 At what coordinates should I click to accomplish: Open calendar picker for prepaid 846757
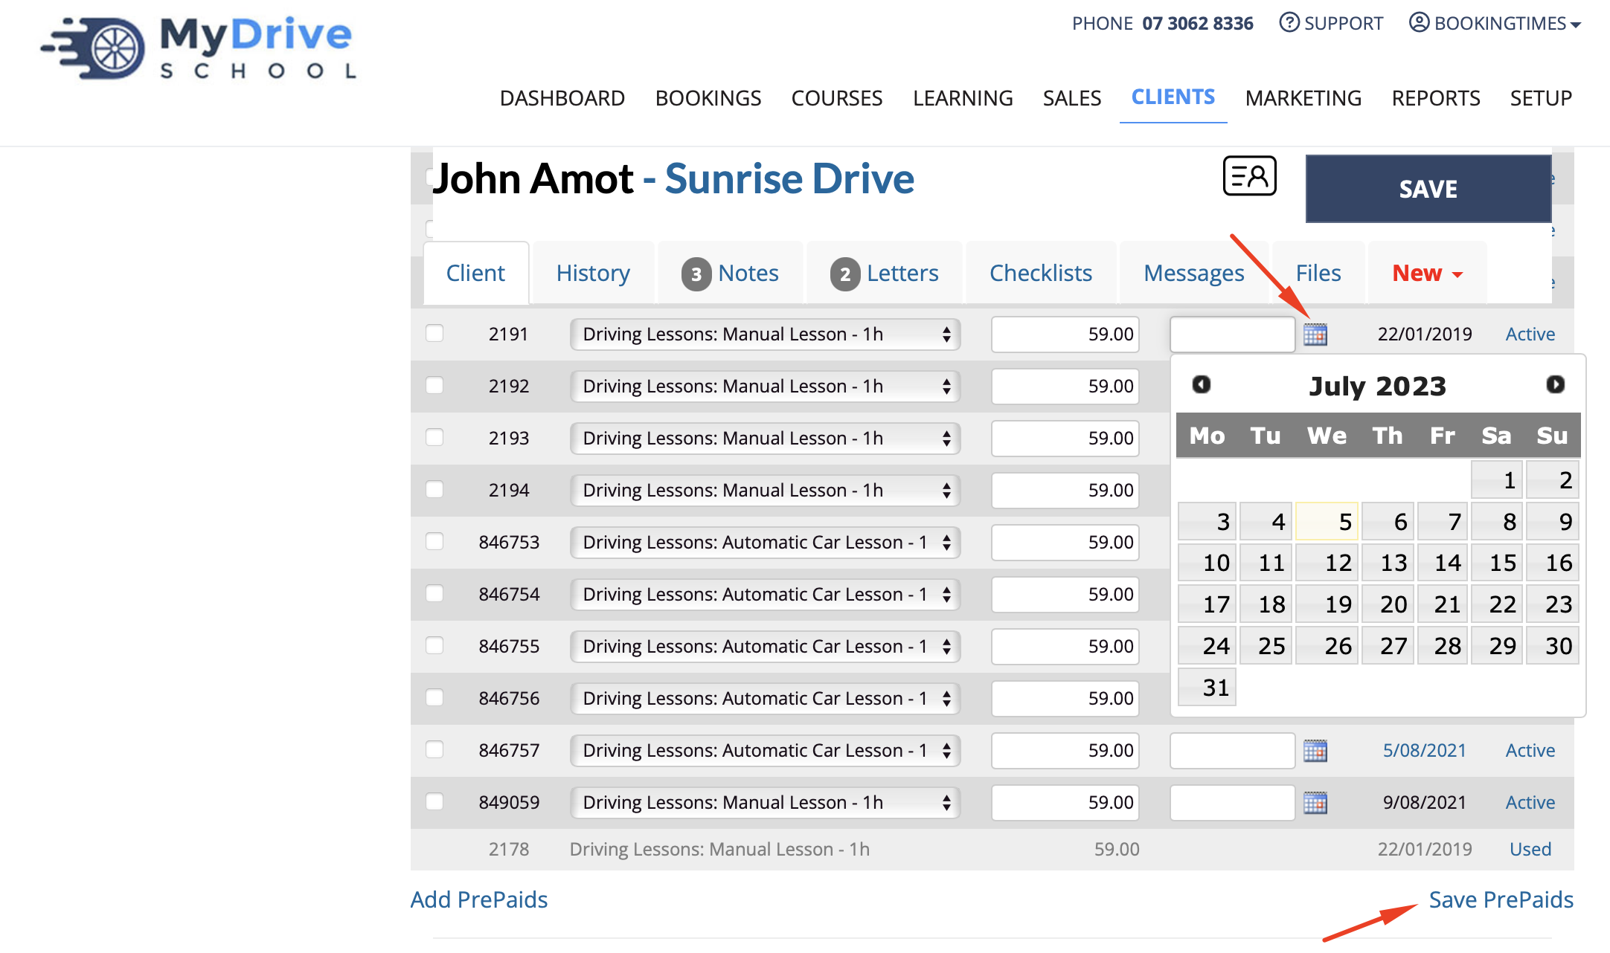pyautogui.click(x=1315, y=751)
